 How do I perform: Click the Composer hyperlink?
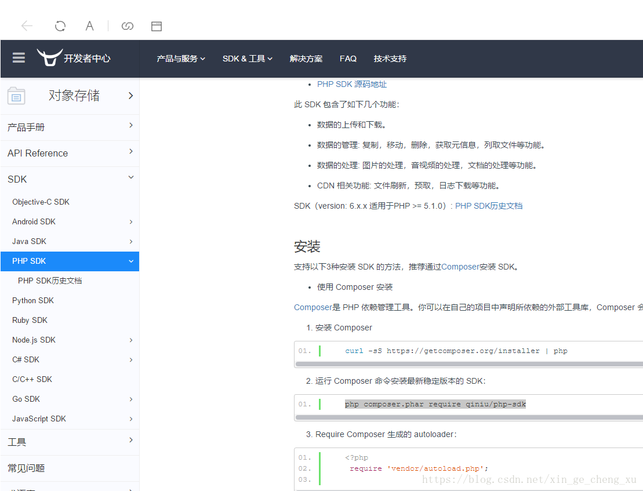pos(460,267)
